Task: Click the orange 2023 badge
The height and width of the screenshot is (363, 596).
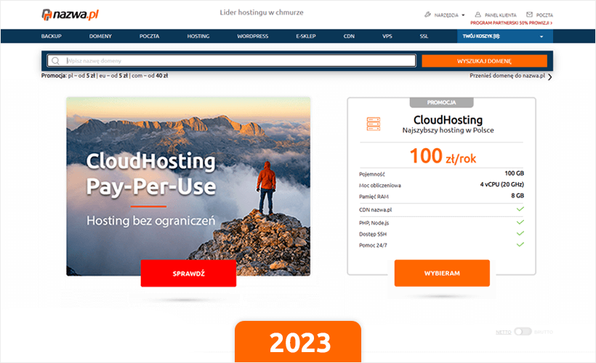Action: (x=298, y=342)
